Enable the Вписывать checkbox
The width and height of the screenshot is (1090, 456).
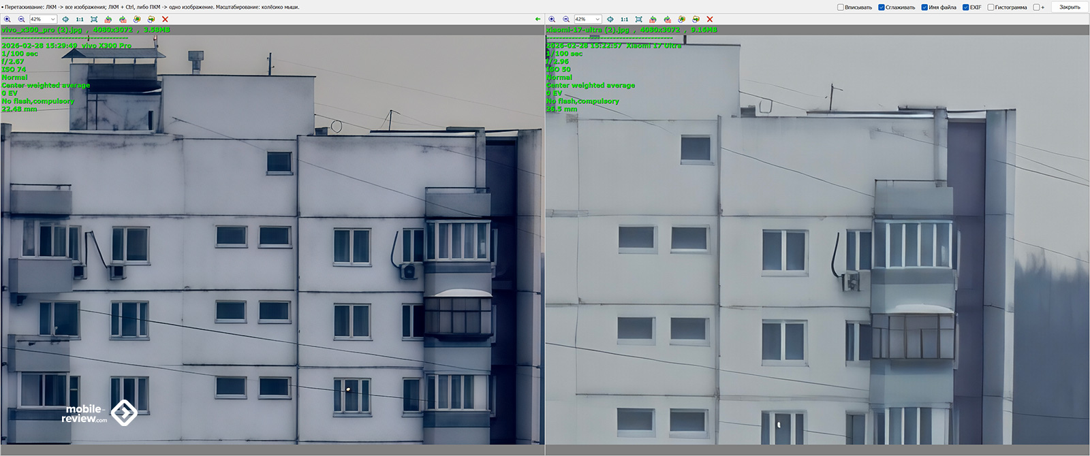point(841,7)
